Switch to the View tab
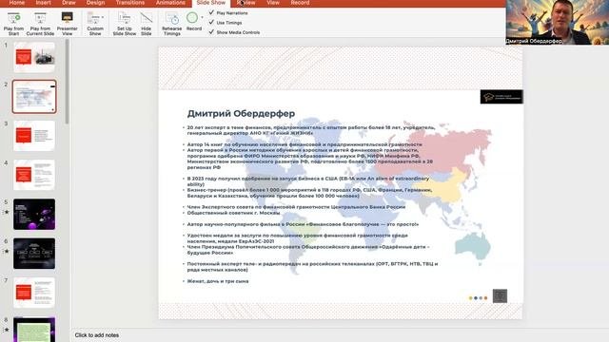This screenshot has height=342, width=609. coord(273,3)
